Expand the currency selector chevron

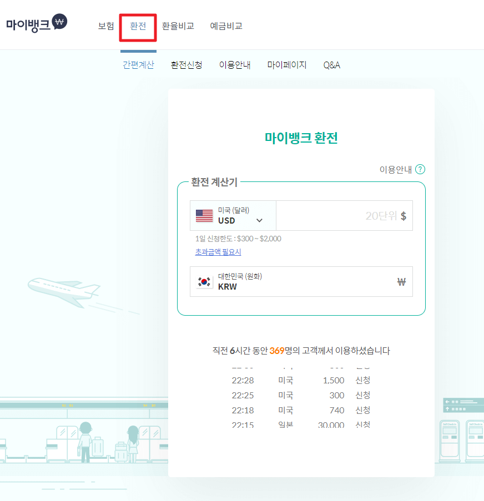(x=259, y=220)
